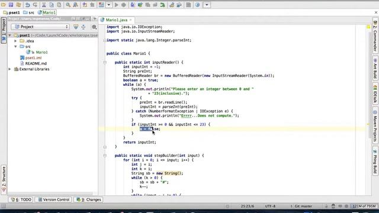This screenshot has width=379, height=213.
Task: Open the Project panel gear settings
Action: tap(94, 27)
